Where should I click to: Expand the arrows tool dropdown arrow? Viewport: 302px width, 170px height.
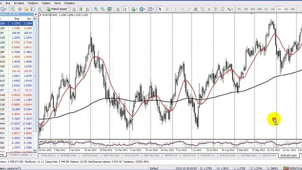click(x=232, y=9)
